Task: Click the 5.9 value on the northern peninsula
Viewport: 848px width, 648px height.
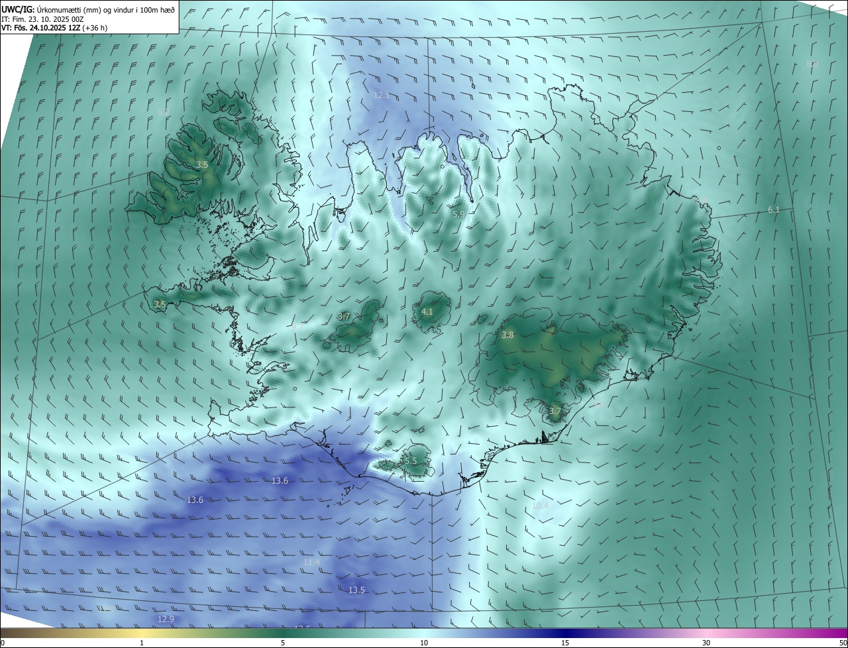Action: 458,214
